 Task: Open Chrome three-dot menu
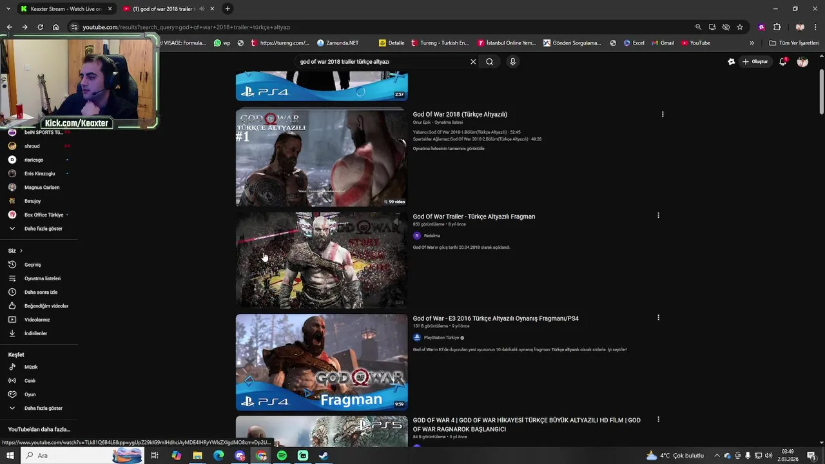(816, 27)
